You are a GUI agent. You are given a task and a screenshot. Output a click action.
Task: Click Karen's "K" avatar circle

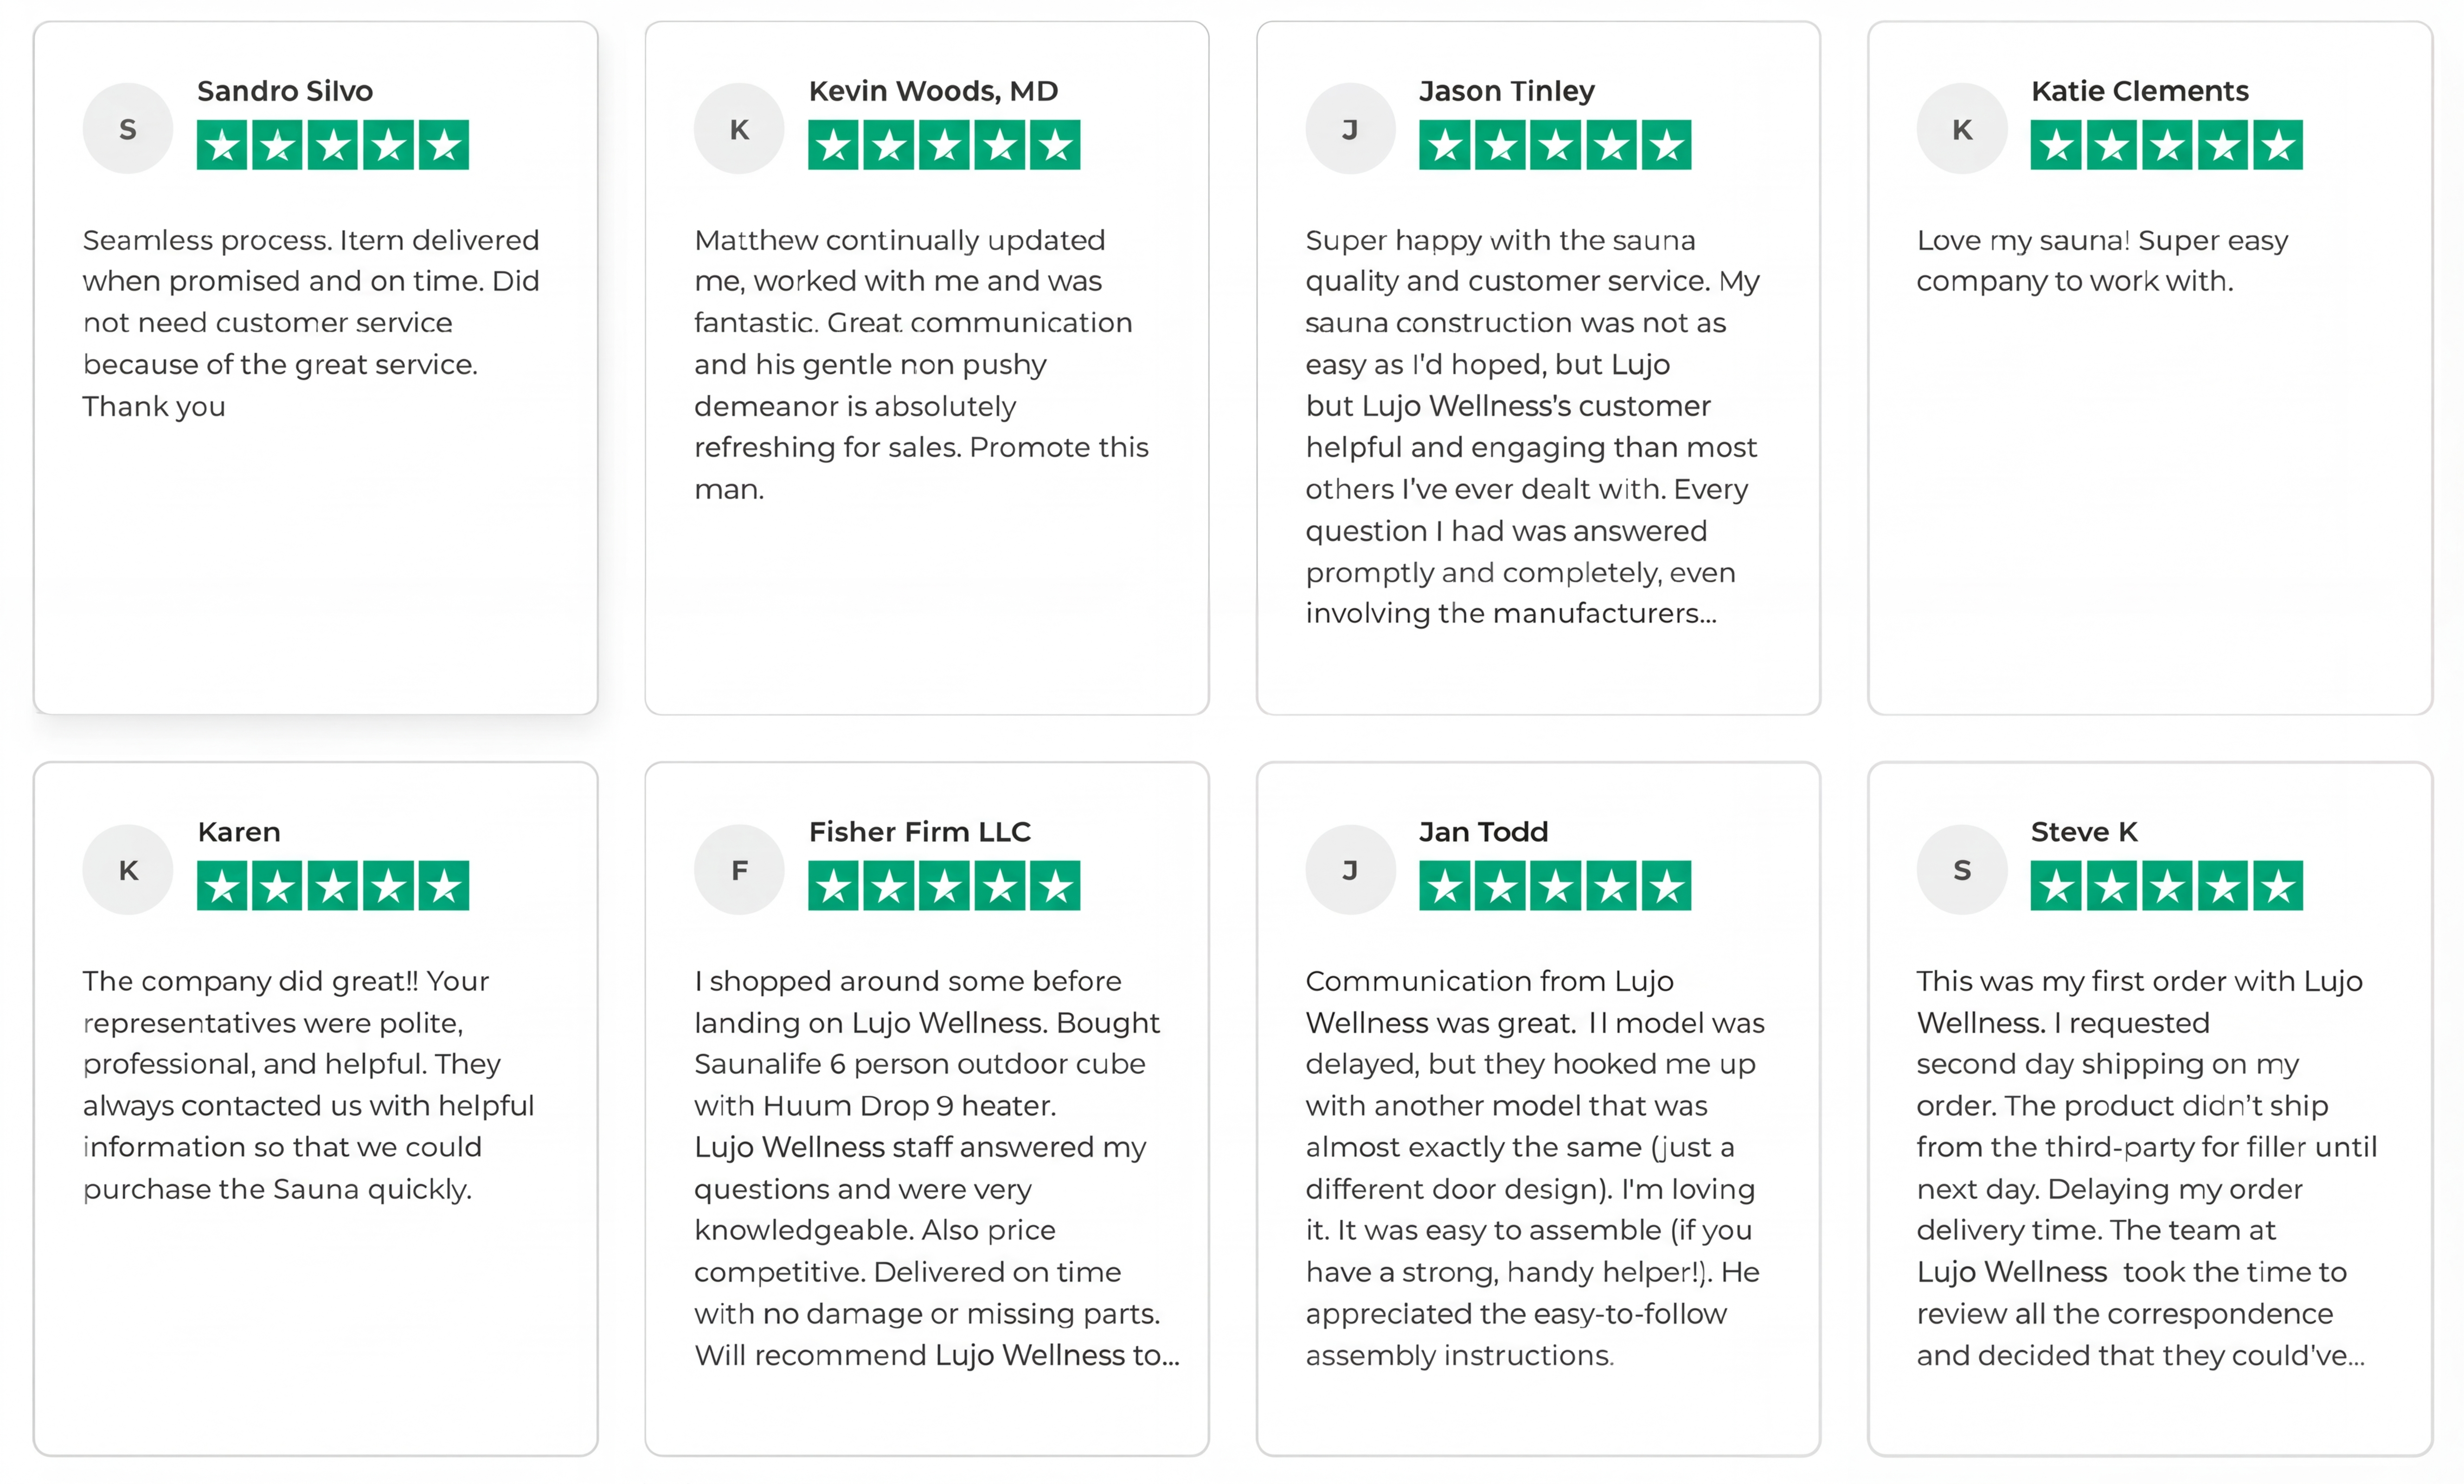128,870
